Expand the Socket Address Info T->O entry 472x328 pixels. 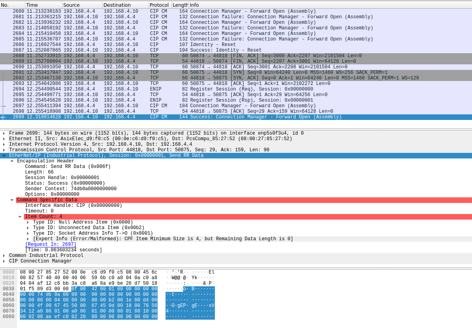(27, 233)
